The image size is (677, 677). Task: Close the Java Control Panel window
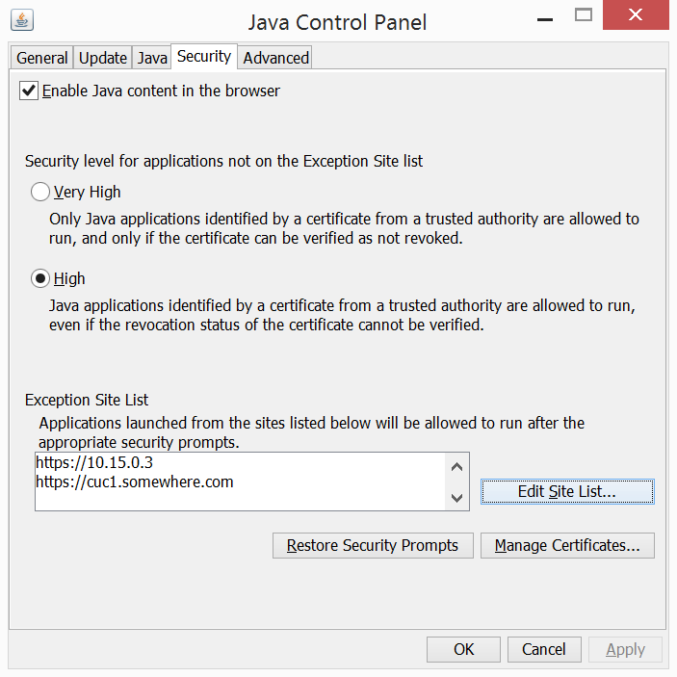tap(636, 15)
